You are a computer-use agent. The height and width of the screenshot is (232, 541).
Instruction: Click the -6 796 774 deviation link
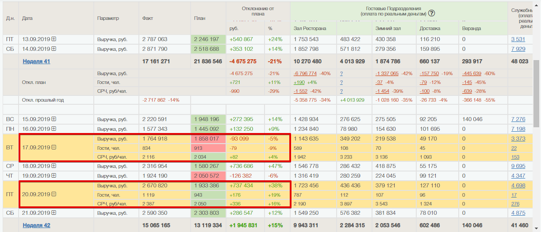305,73
